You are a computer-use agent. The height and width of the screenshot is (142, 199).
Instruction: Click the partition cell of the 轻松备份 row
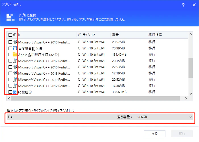[91, 92]
